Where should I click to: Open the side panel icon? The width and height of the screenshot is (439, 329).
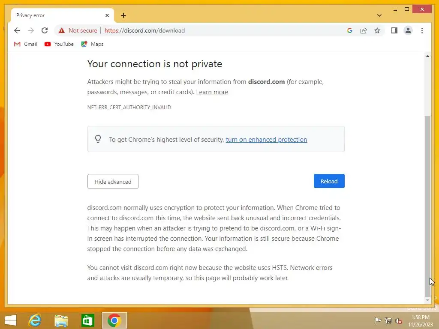(394, 30)
